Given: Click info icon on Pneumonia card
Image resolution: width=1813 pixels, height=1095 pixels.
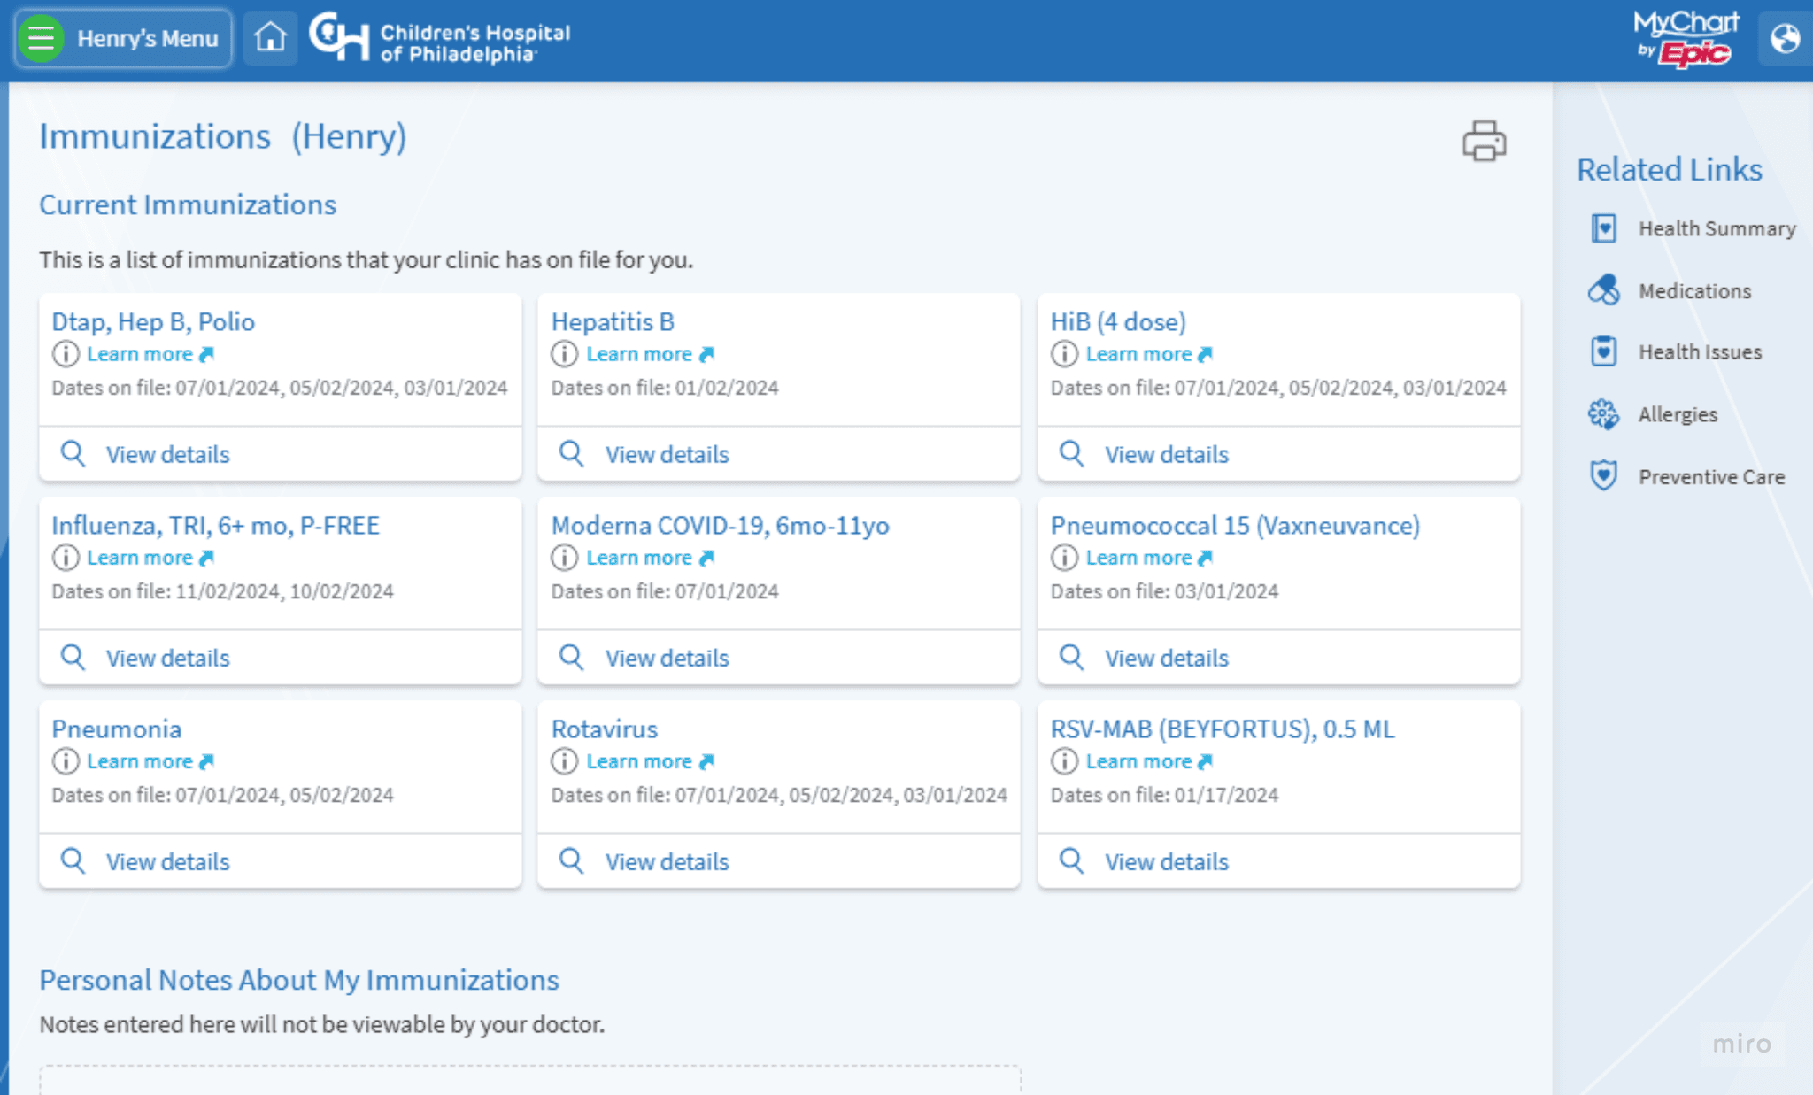Looking at the screenshot, I should tap(65, 761).
